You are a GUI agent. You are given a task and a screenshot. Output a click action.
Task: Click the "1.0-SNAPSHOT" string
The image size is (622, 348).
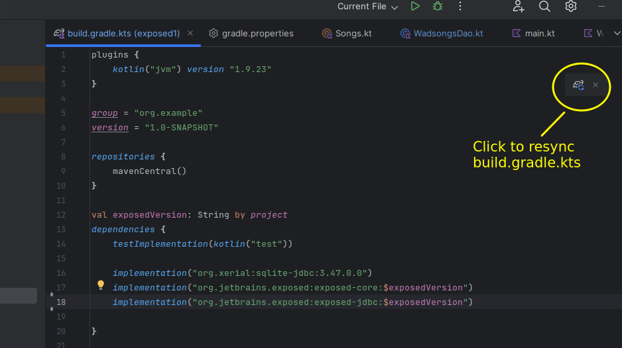point(181,128)
